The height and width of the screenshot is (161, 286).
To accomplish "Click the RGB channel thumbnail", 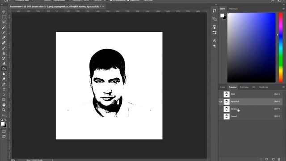I will click(x=227, y=94).
